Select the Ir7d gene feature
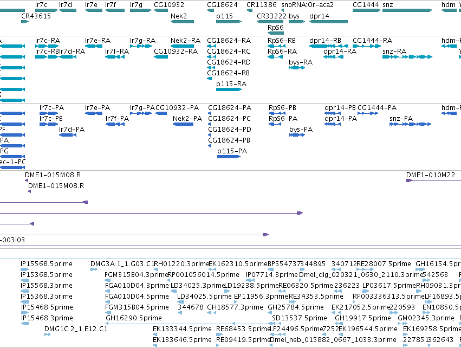 68,10
